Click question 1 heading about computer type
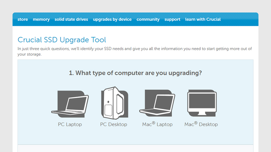Screen dimensions: 271x152 pyautogui.click(x=135, y=73)
